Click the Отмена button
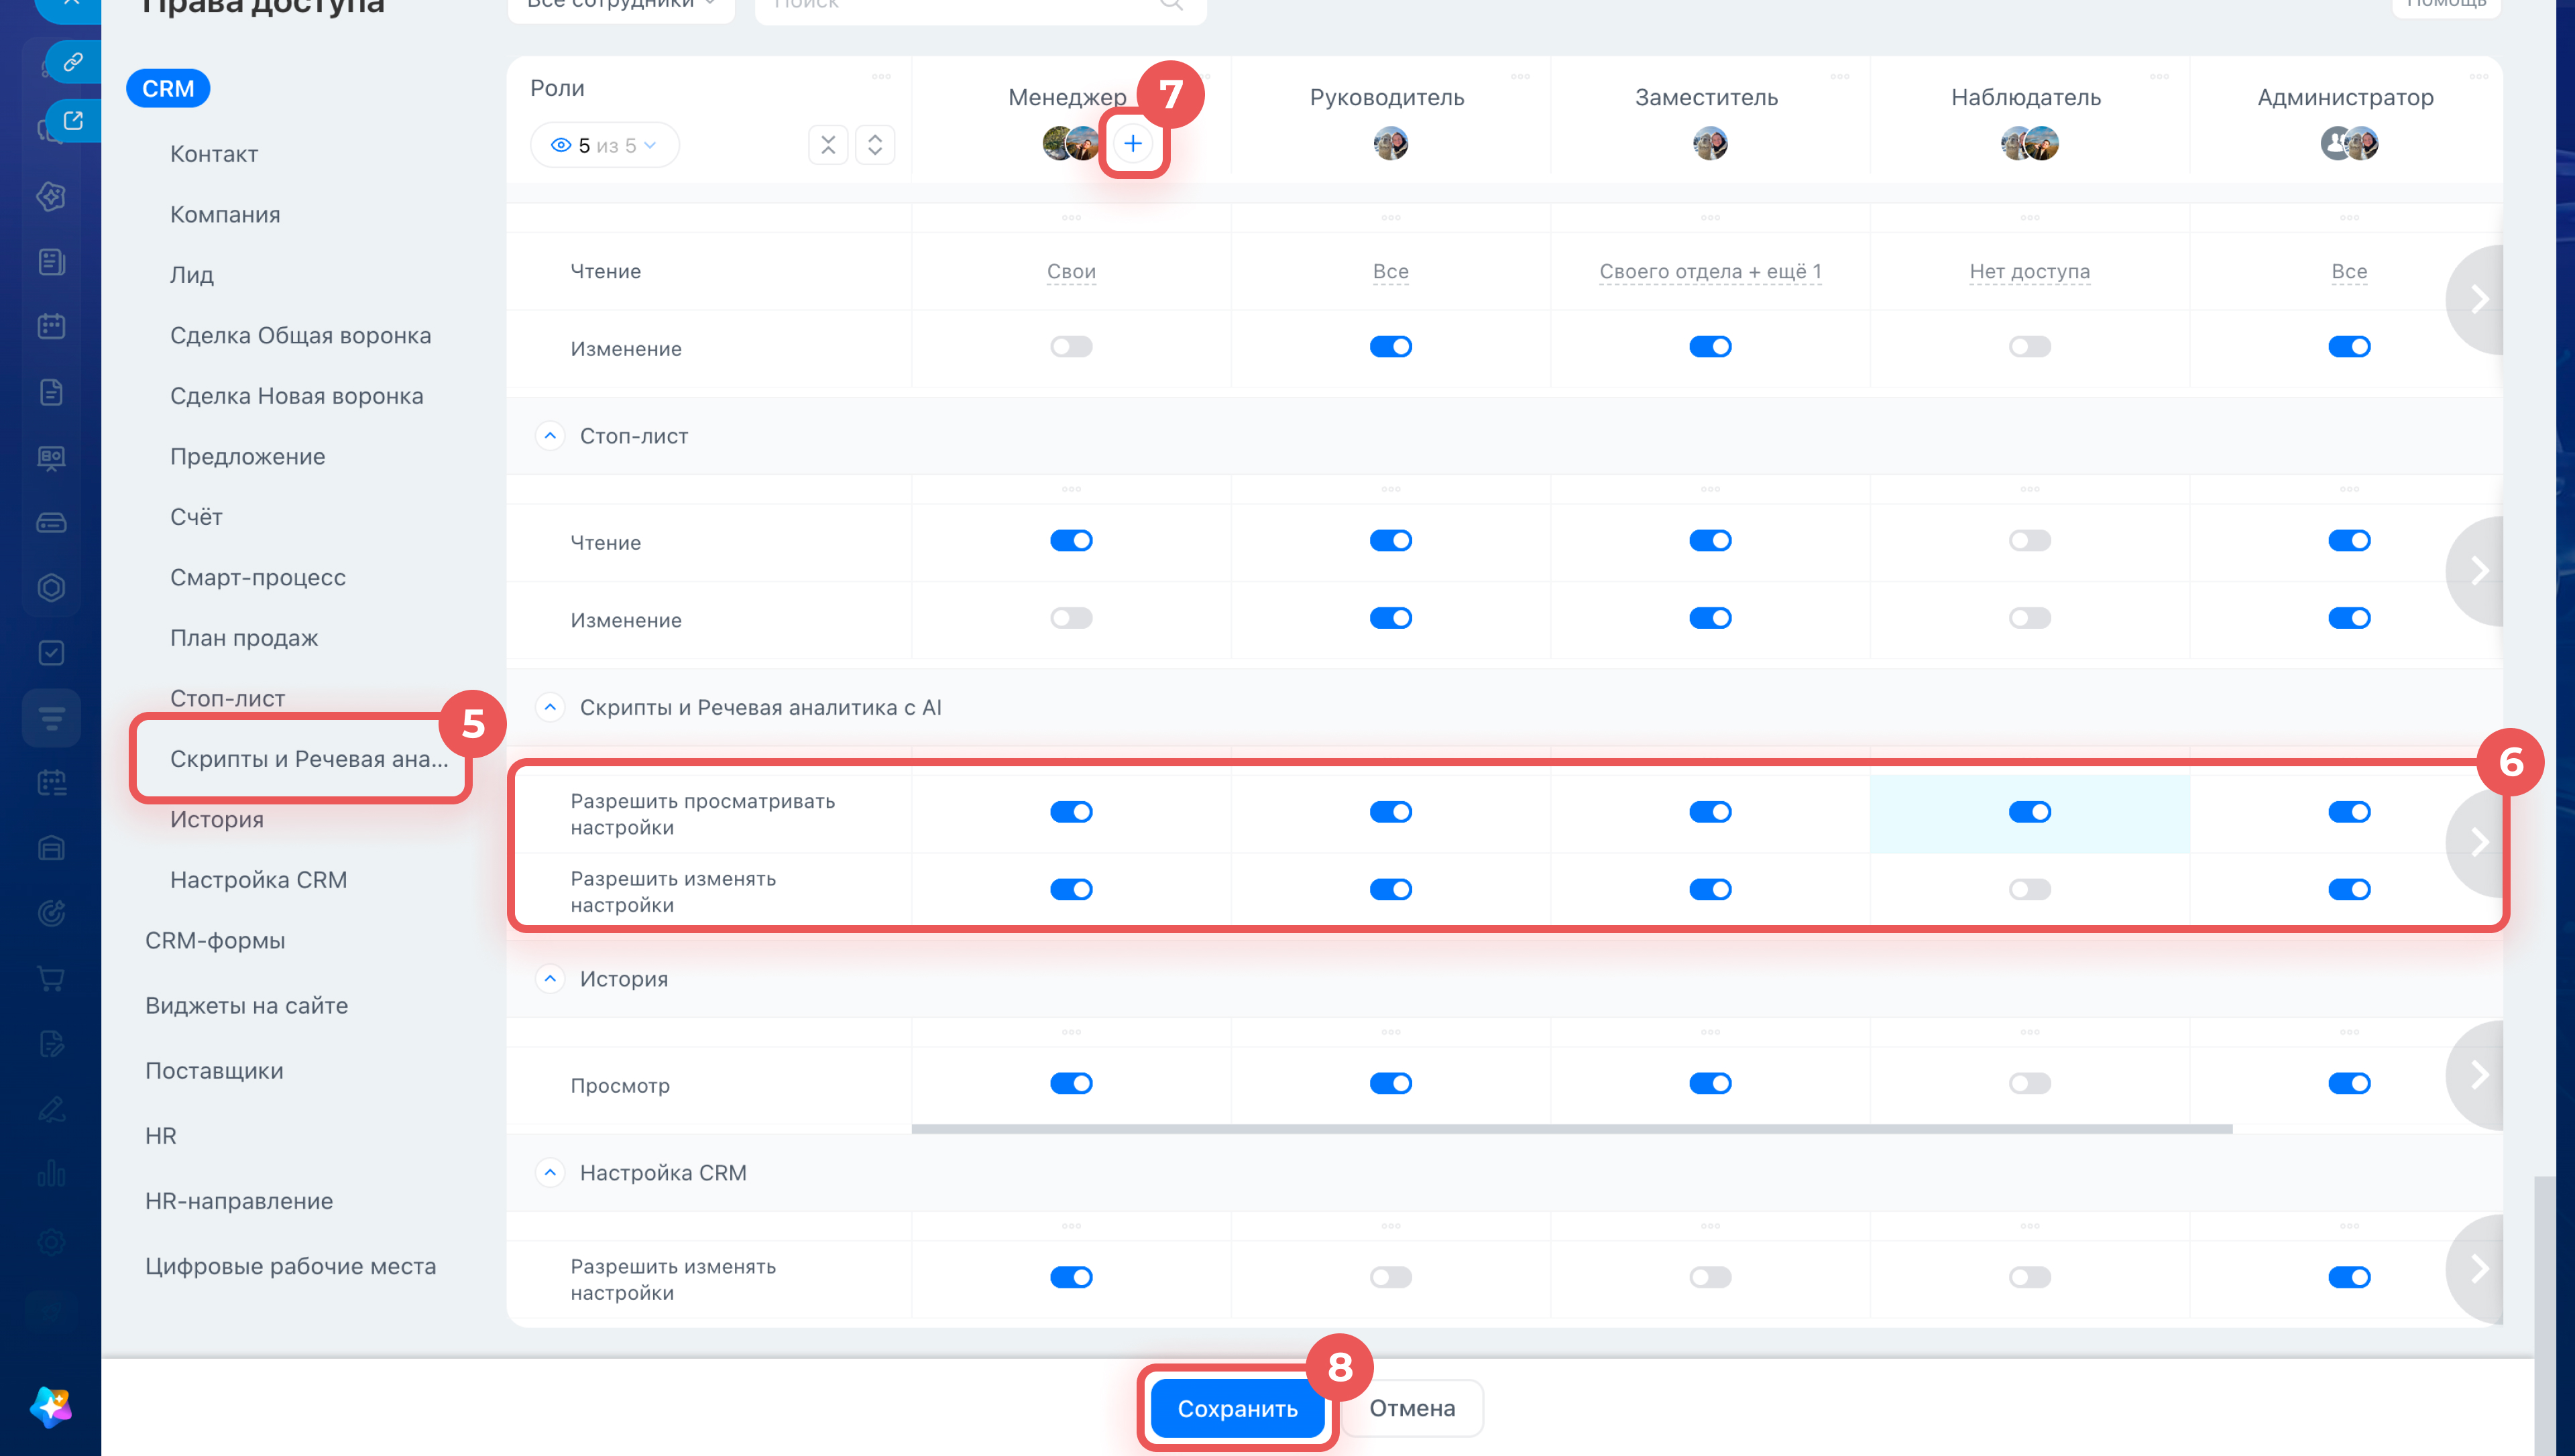Screen dimensions: 2575x1456 point(1412,1408)
